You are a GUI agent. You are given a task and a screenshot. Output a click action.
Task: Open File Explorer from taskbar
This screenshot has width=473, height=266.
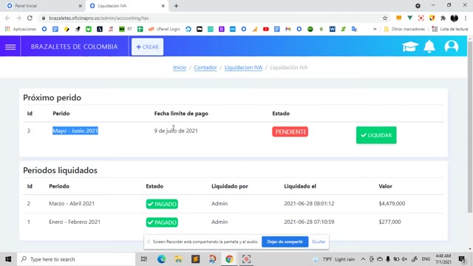coord(178,259)
